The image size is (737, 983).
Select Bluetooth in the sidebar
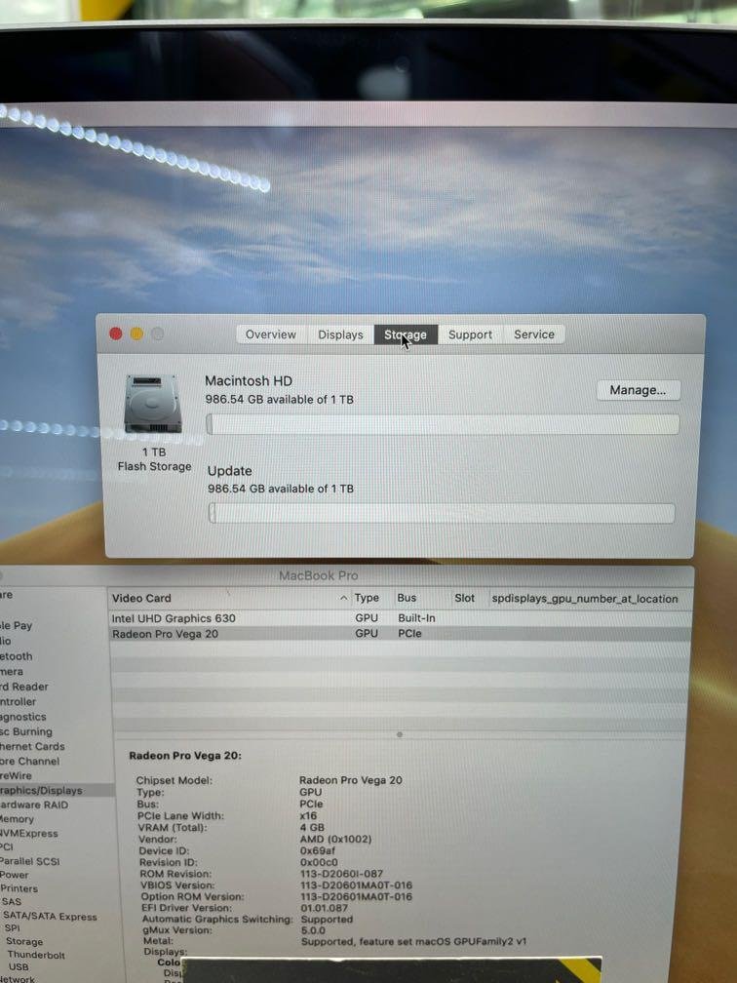[x=17, y=656]
